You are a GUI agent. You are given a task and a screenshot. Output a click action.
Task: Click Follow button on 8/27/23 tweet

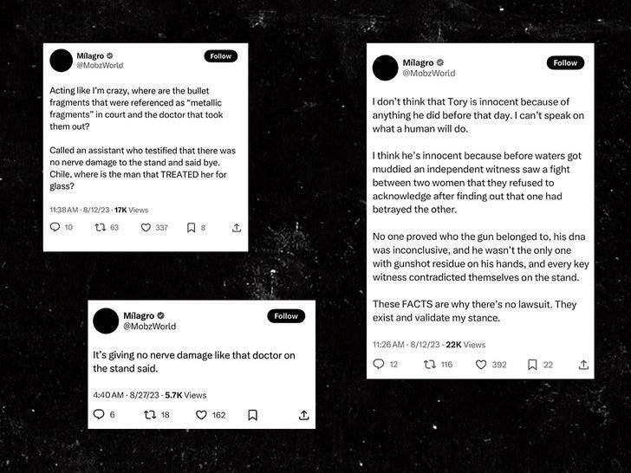(286, 316)
